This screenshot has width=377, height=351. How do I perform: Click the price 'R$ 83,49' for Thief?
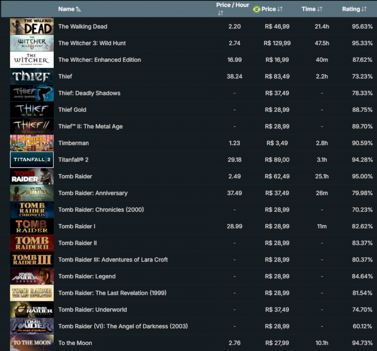click(277, 76)
